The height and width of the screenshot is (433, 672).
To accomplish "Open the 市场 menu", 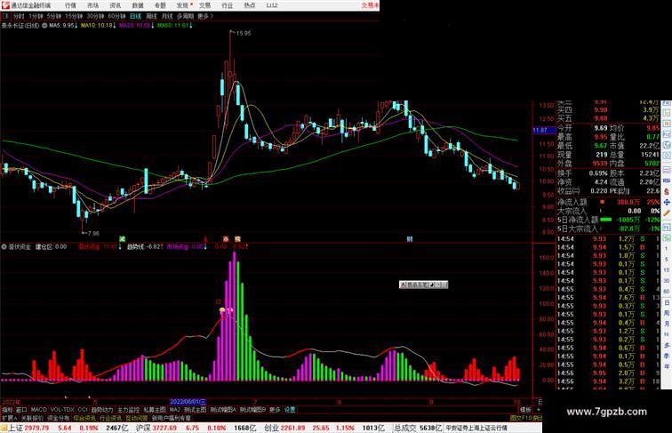I will 92,5.
